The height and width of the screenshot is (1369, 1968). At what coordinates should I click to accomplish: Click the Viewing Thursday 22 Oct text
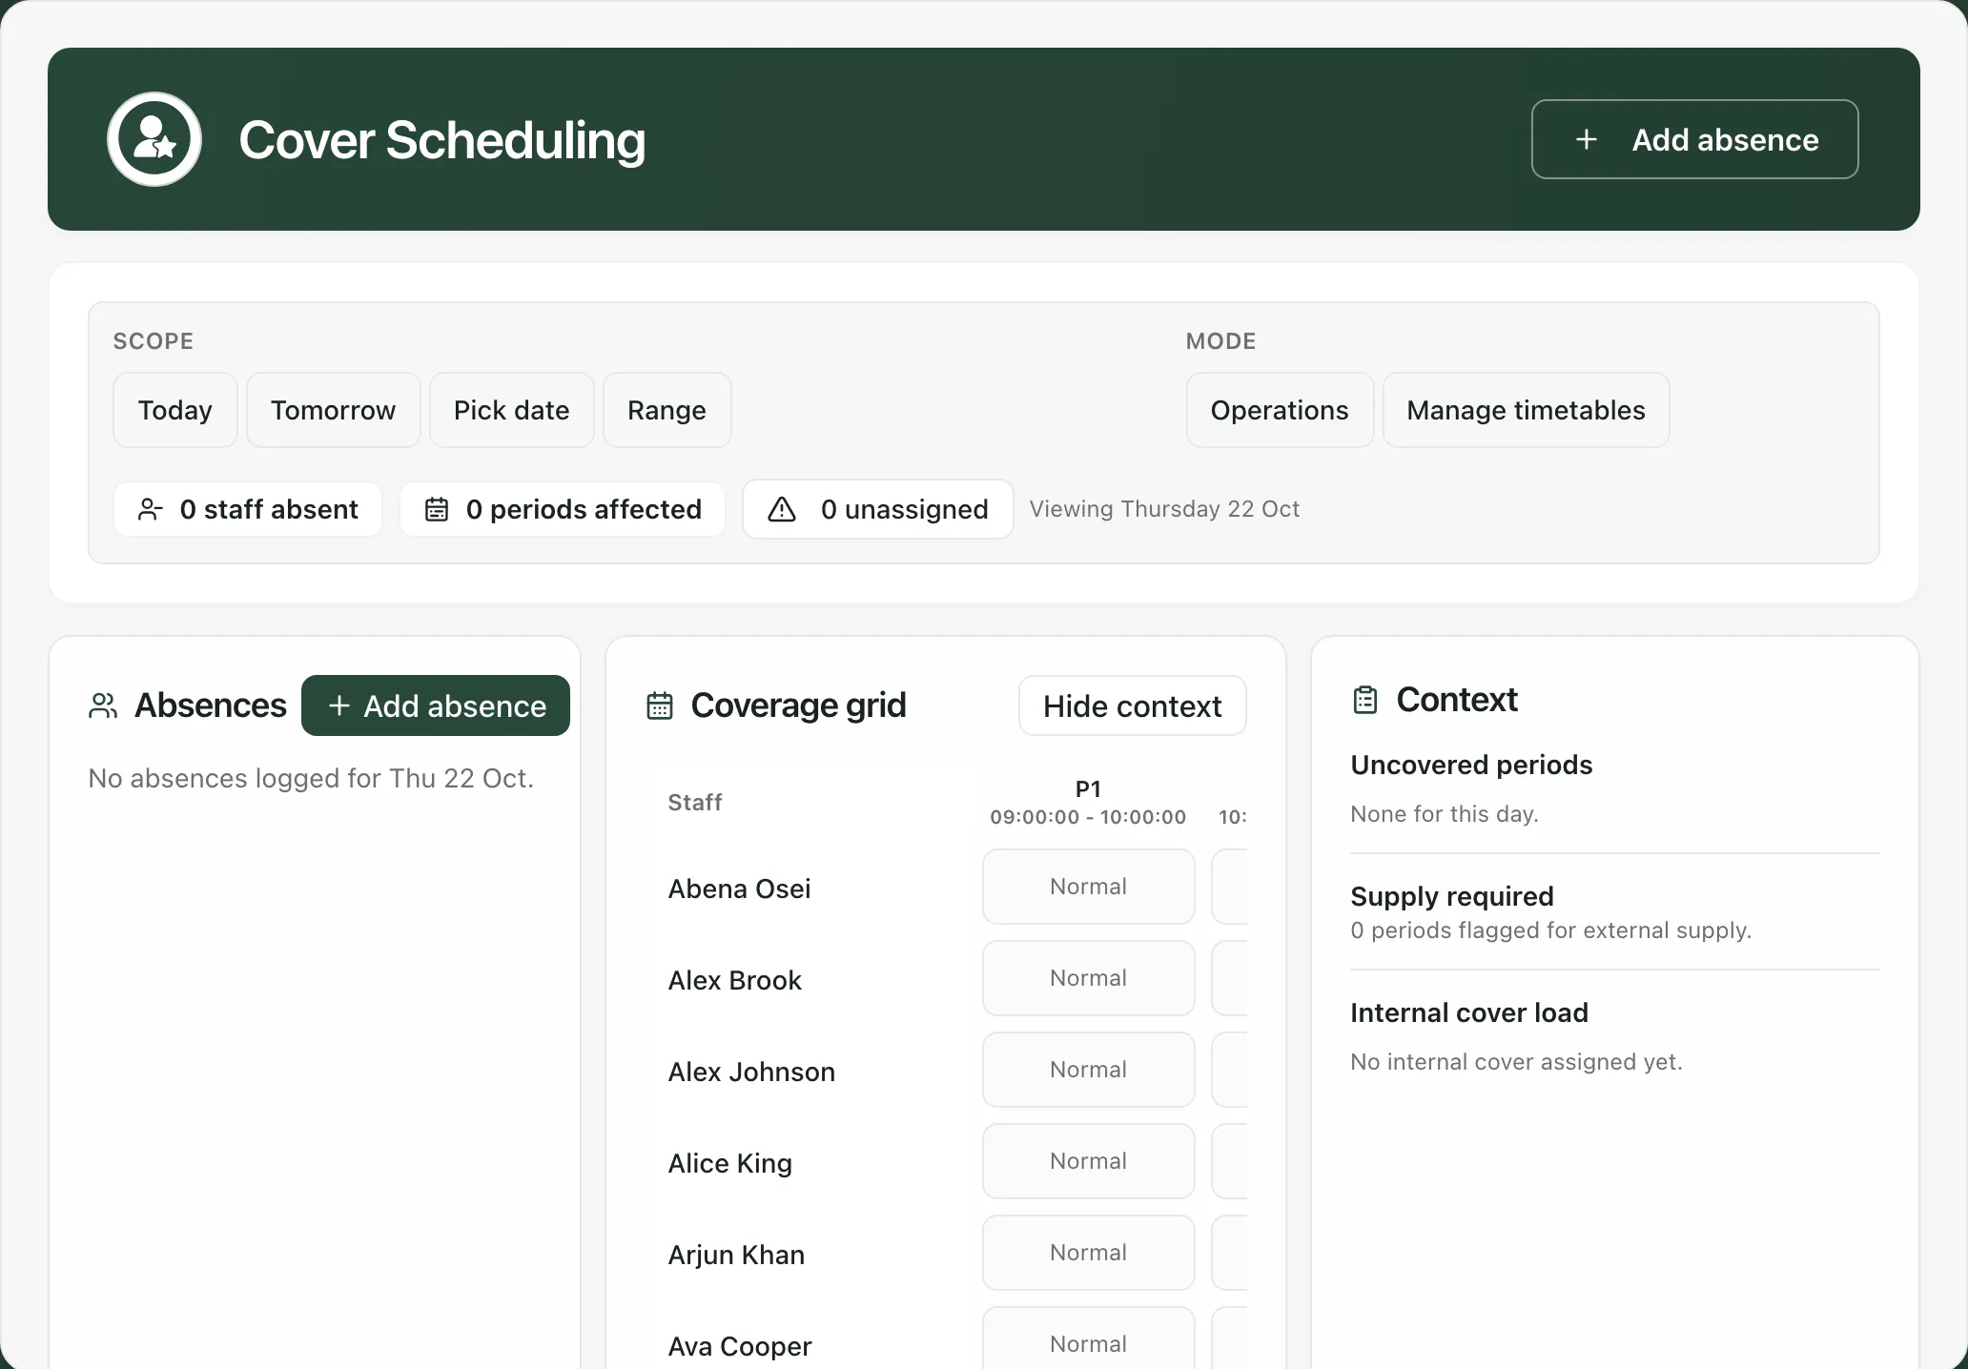point(1164,509)
